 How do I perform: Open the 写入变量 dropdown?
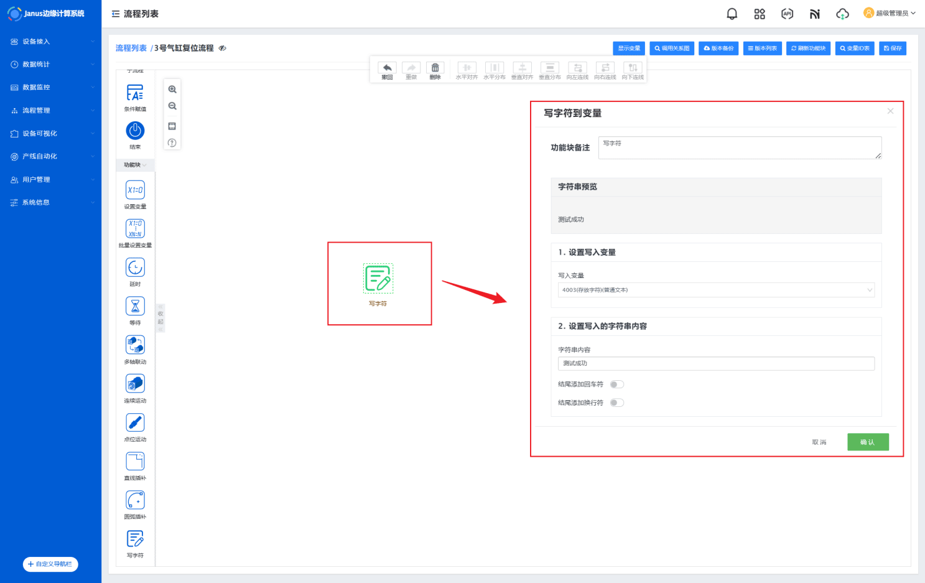[715, 290]
